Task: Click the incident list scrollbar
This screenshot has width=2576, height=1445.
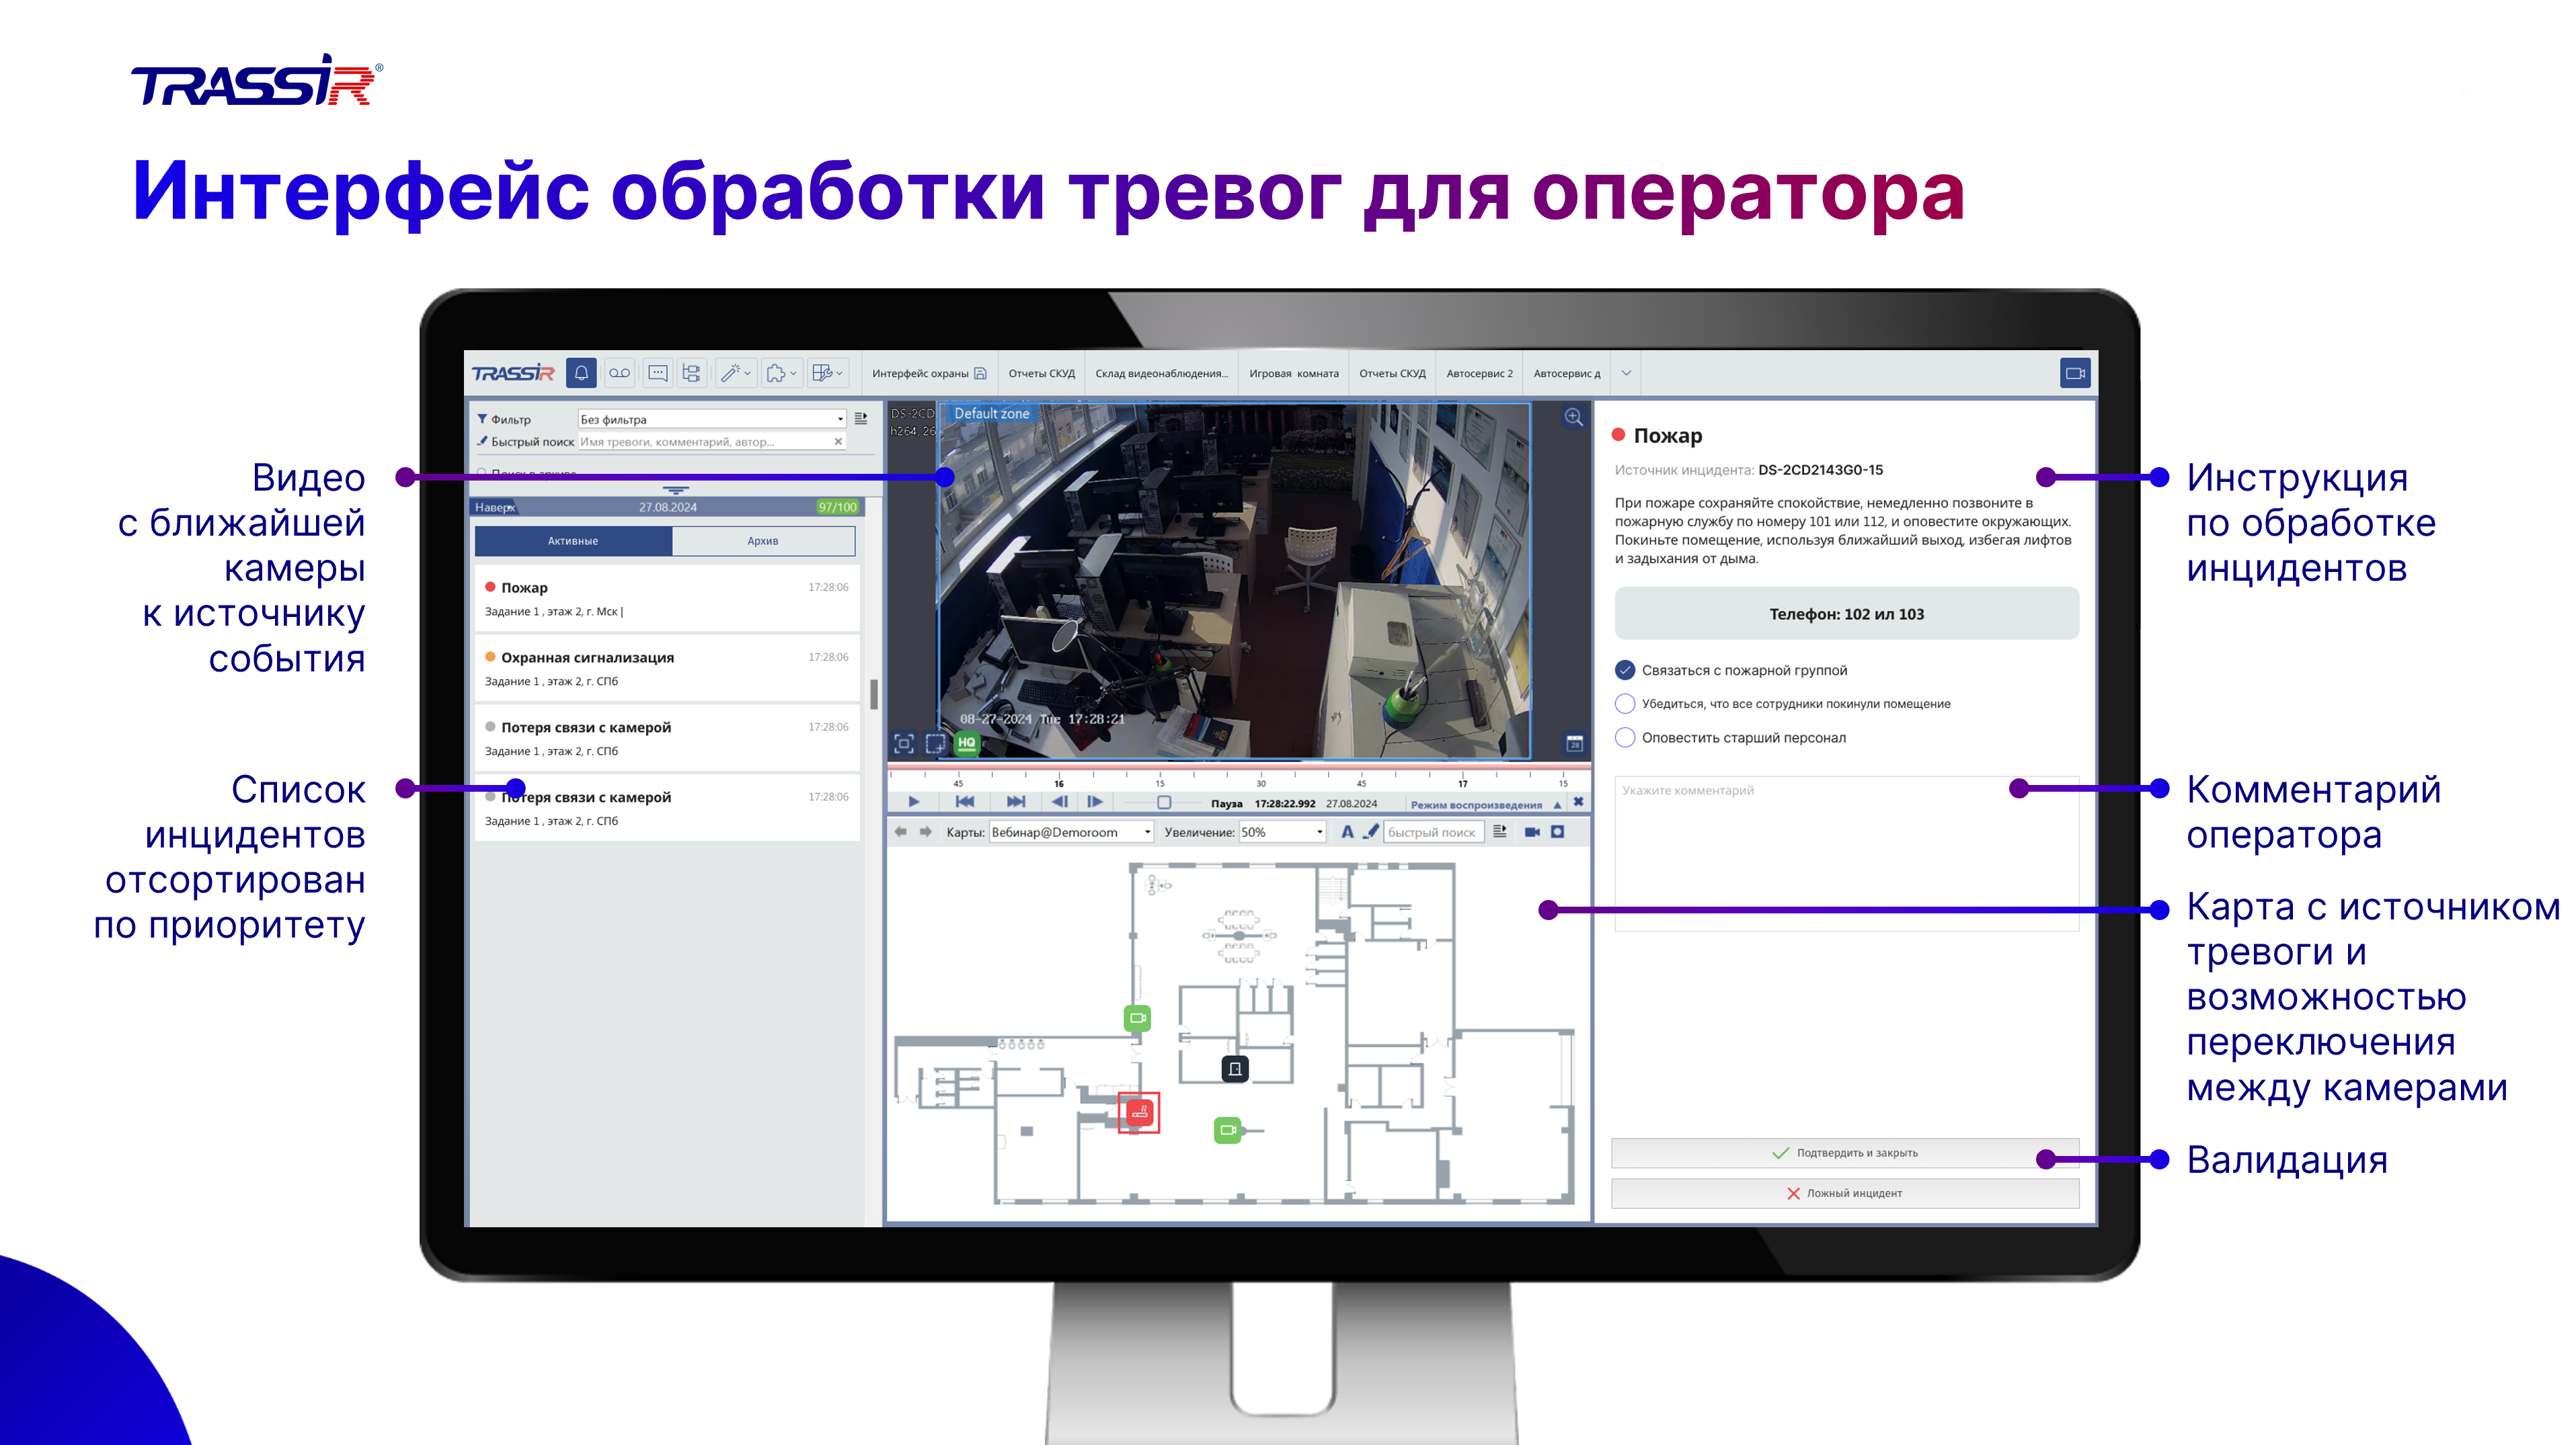Action: point(874,694)
